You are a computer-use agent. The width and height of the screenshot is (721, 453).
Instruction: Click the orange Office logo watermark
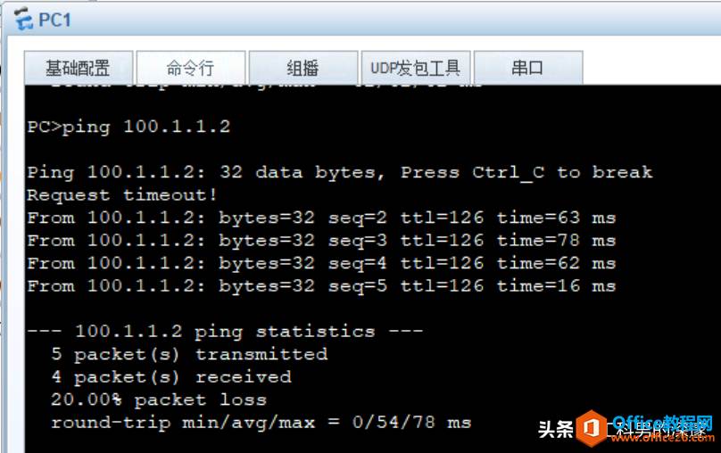[592, 428]
